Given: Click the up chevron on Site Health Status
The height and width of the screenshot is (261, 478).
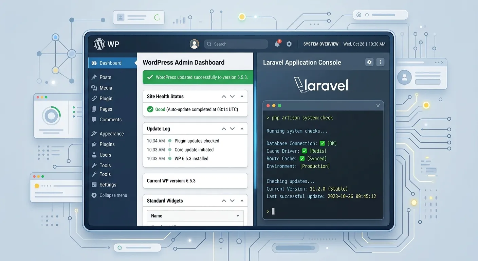Looking at the screenshot, I should coord(224,97).
